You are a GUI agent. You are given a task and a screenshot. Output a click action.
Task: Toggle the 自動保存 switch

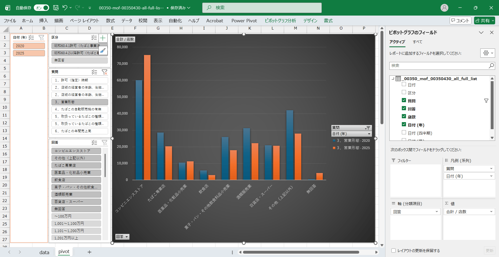click(42, 8)
